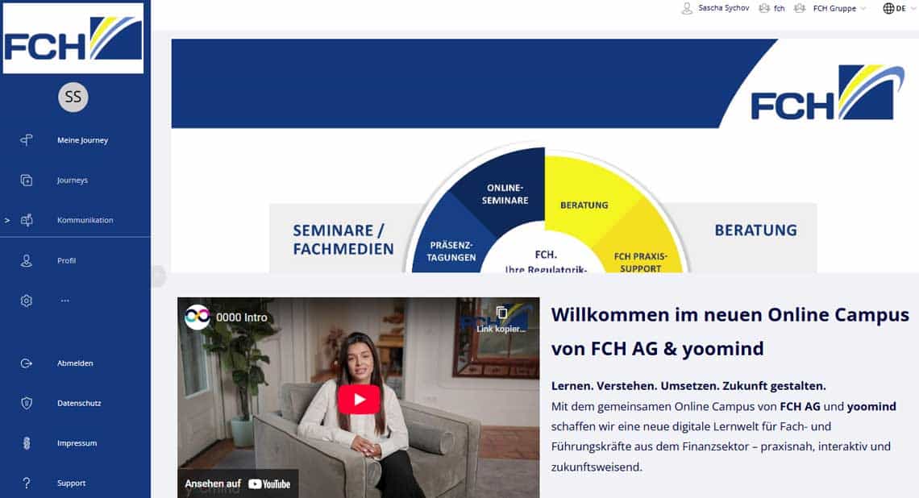Viewport: 919px width, 498px height.
Task: Open the SS user avatar
Action: pos(73,97)
